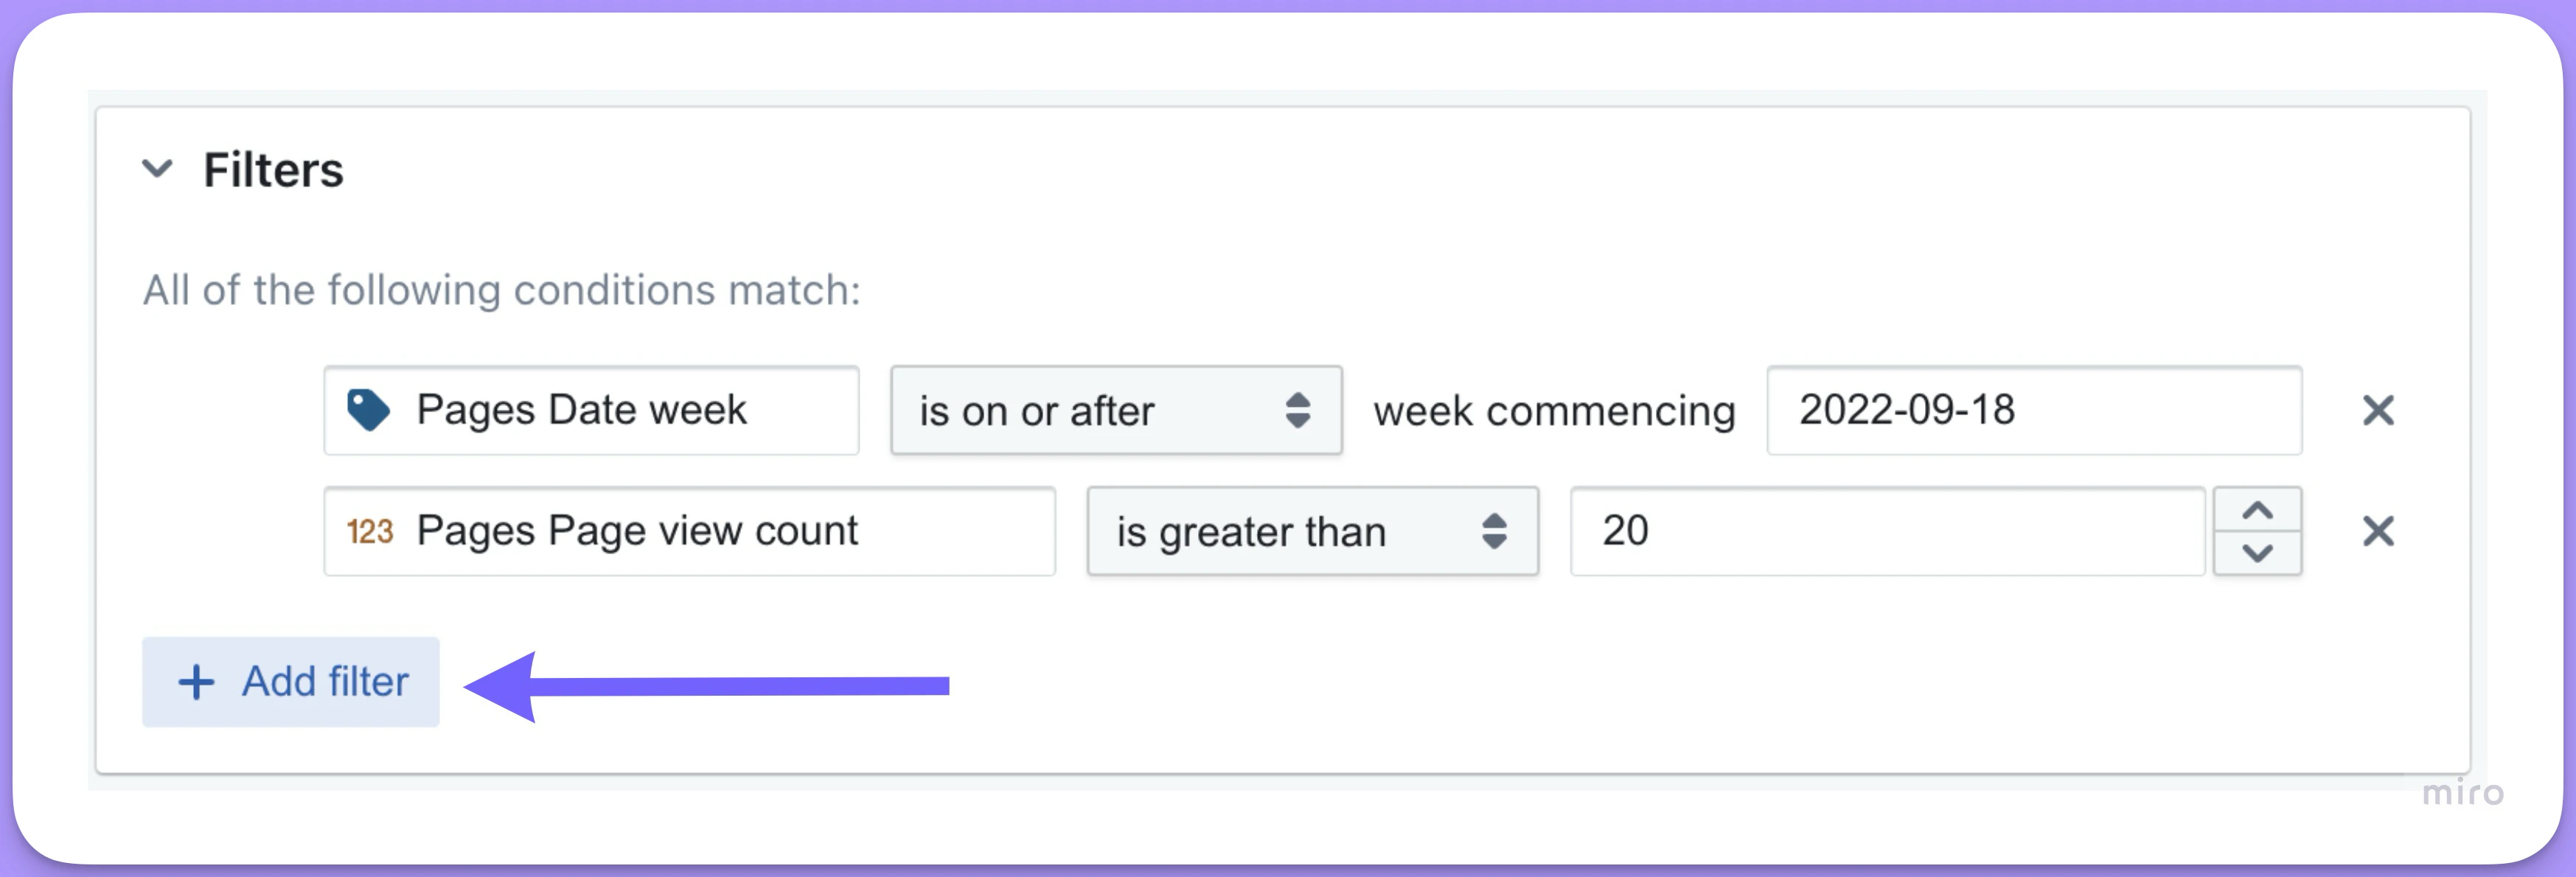Click the Filters heading text

coord(273,170)
